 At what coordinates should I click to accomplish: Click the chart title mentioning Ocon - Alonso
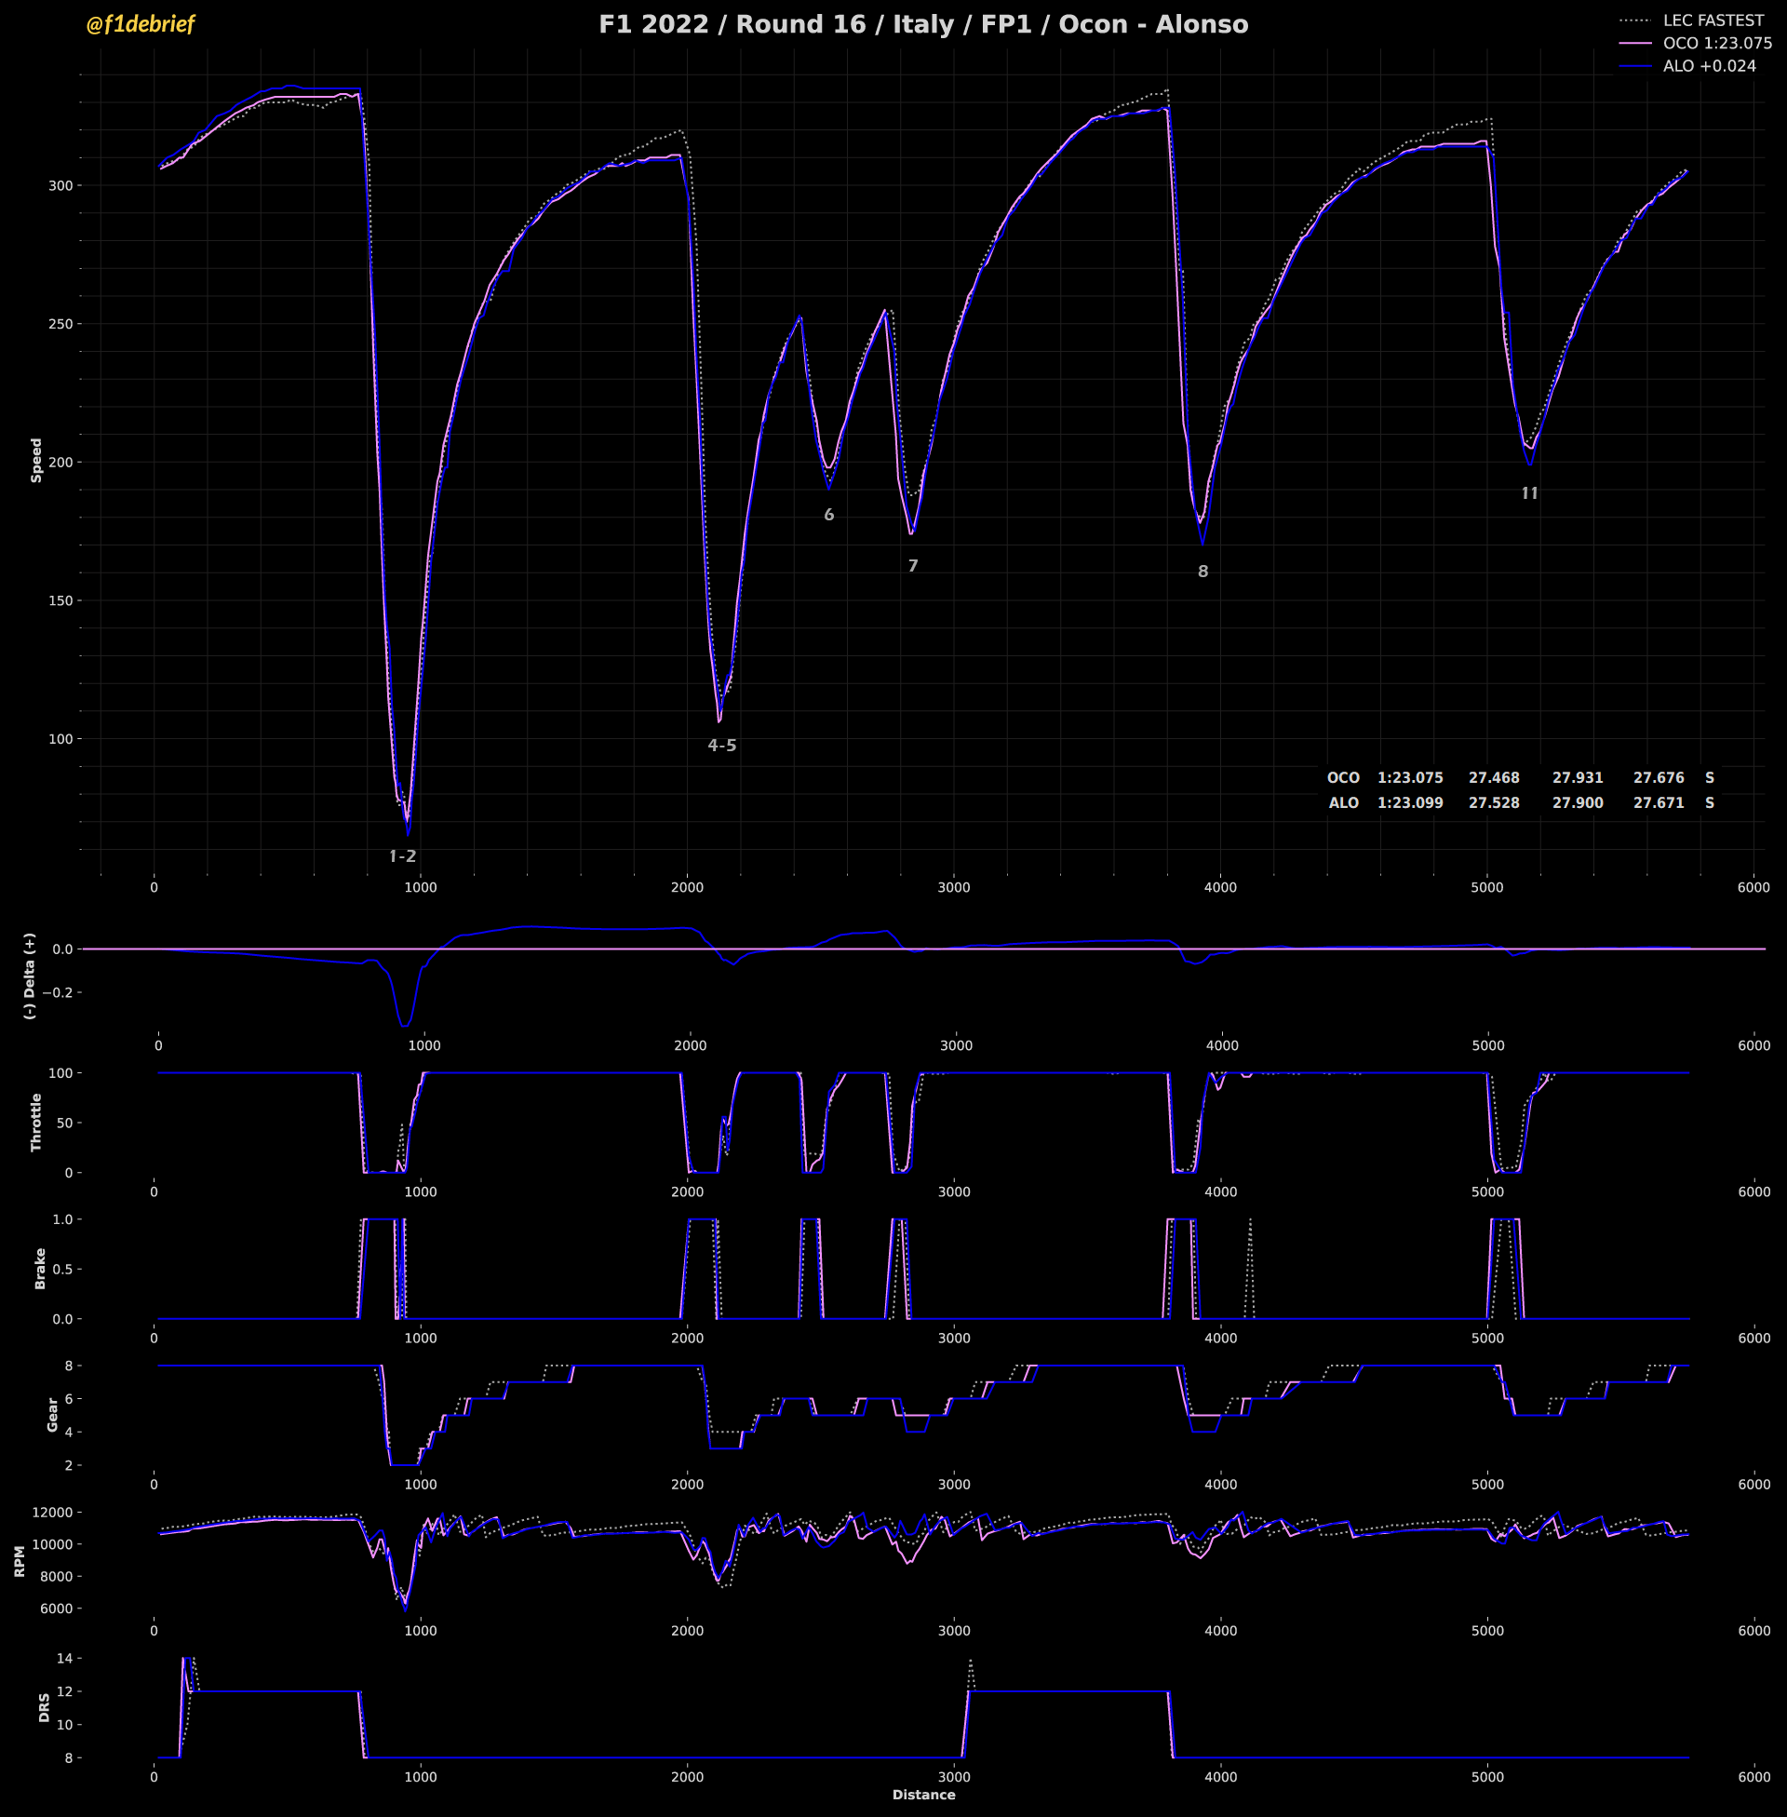922,24
